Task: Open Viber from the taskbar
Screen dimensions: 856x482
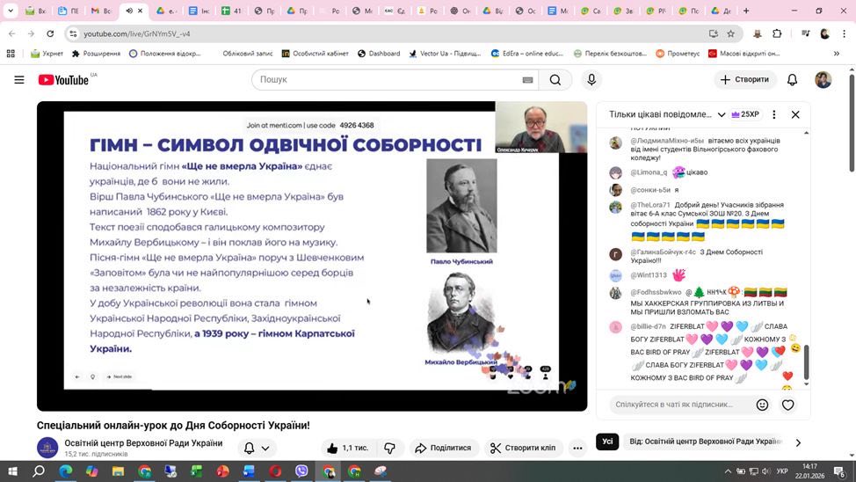Action: click(x=301, y=471)
